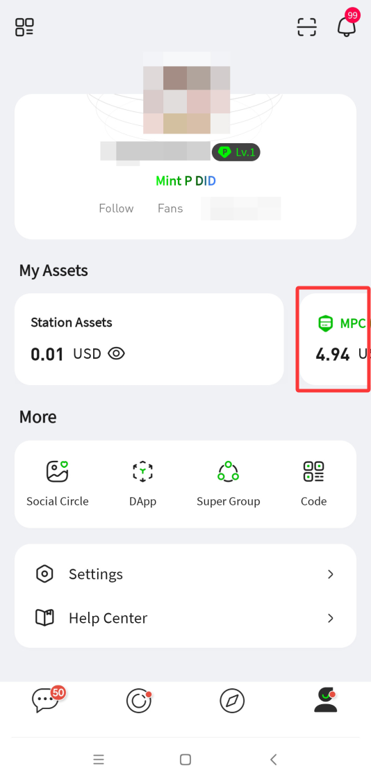
Task: Expand Settings via its chevron arrow
Action: tap(330, 574)
